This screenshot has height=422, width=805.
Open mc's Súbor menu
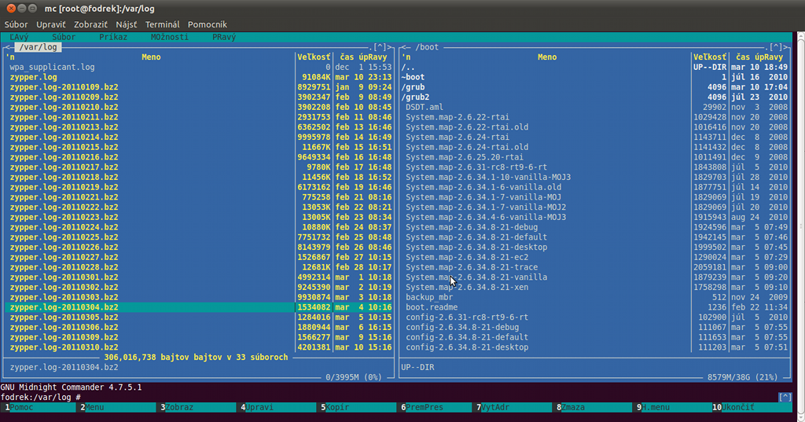pyautogui.click(x=64, y=37)
